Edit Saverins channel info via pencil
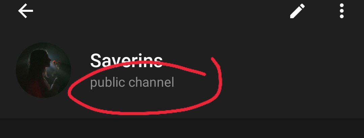Screen dimensions: 364x138 (297, 11)
